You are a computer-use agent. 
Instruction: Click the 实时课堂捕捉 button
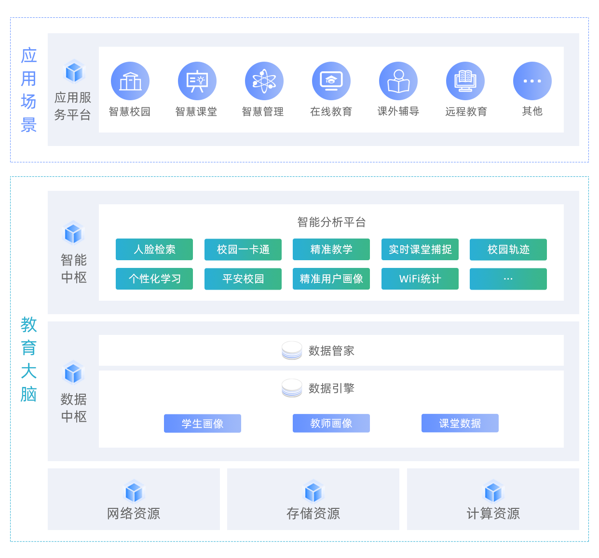420,250
